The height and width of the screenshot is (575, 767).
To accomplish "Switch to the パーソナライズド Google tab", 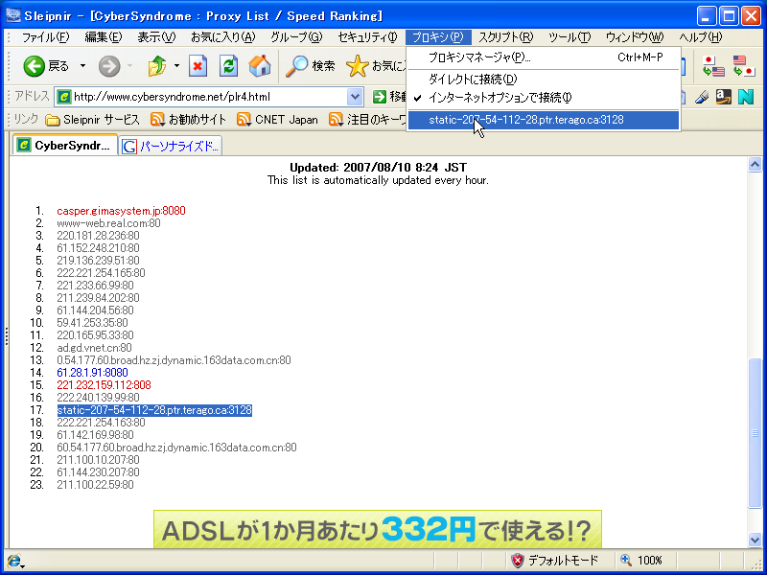I will [171, 147].
